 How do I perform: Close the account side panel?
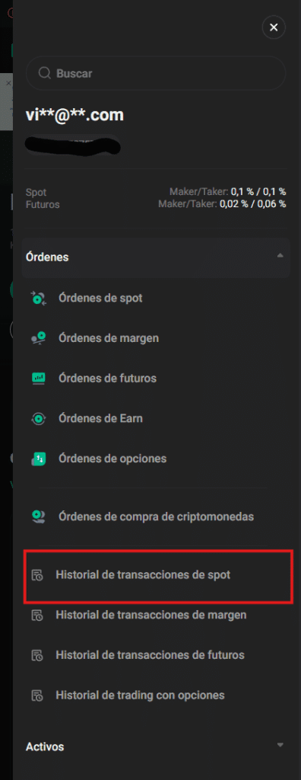tap(274, 27)
